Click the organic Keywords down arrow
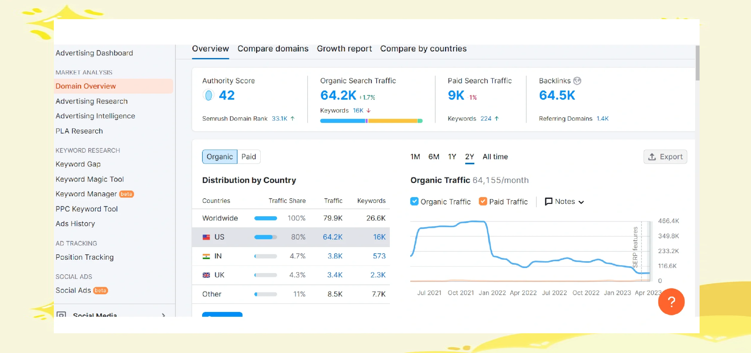This screenshot has height=353, width=751. 369,110
